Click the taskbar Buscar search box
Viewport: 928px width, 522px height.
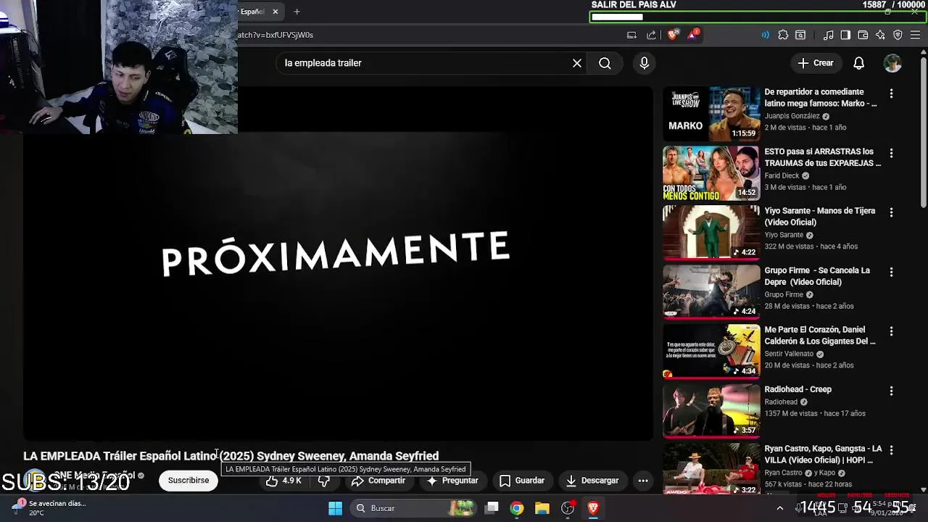[x=415, y=508]
